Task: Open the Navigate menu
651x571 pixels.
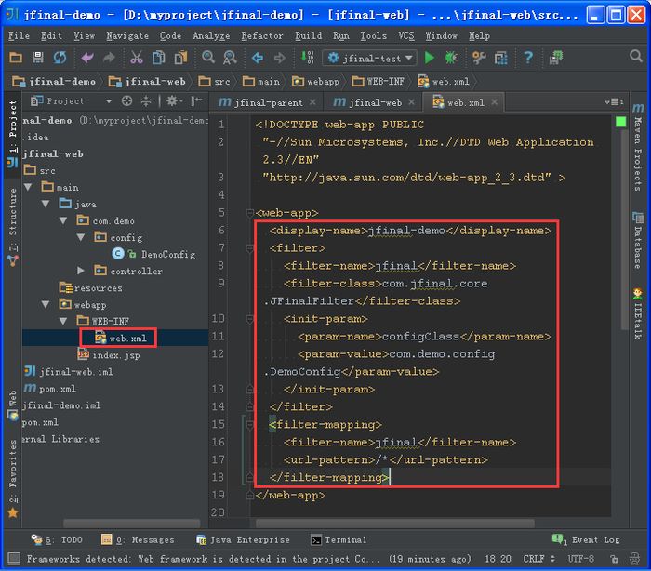Action: pos(127,36)
